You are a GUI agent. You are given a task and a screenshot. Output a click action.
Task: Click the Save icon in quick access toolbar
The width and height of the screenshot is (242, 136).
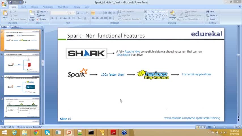(x=11, y=2)
